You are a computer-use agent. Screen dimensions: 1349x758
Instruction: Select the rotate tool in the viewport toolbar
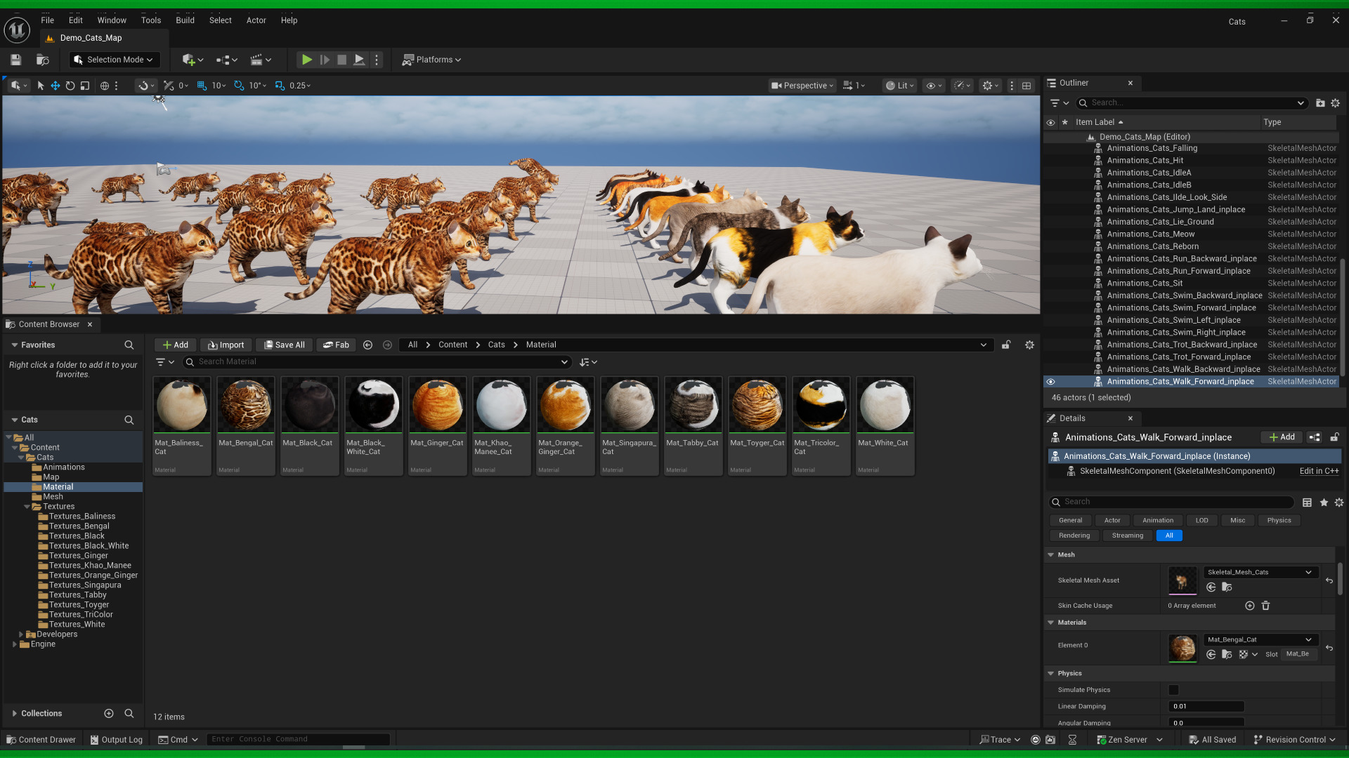[70, 86]
